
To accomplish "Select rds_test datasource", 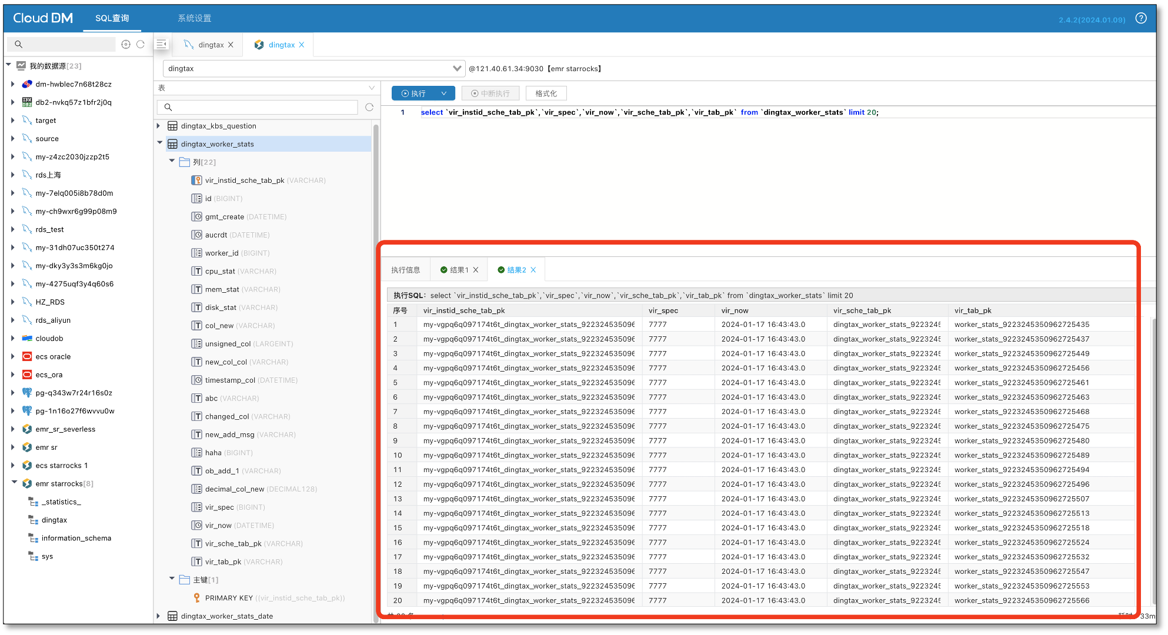I will (x=50, y=229).
